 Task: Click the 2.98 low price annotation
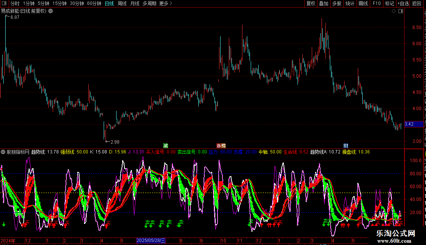pyautogui.click(x=115, y=142)
